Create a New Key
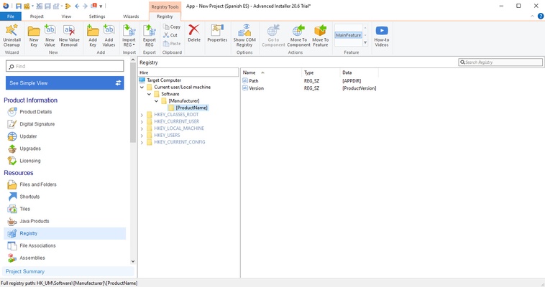This screenshot has height=287, width=545. point(34,35)
